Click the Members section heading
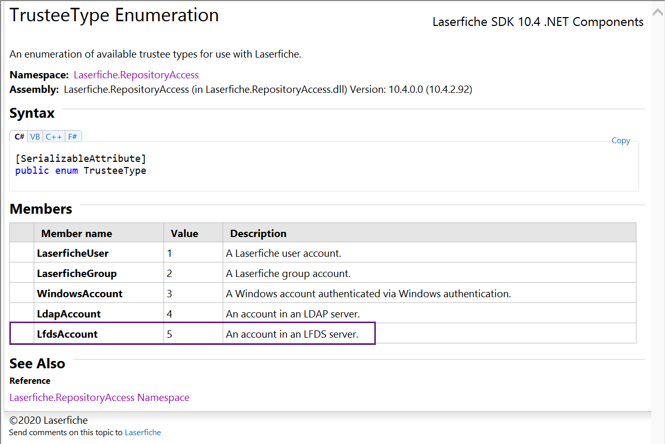The image size is (665, 444). pos(41,209)
